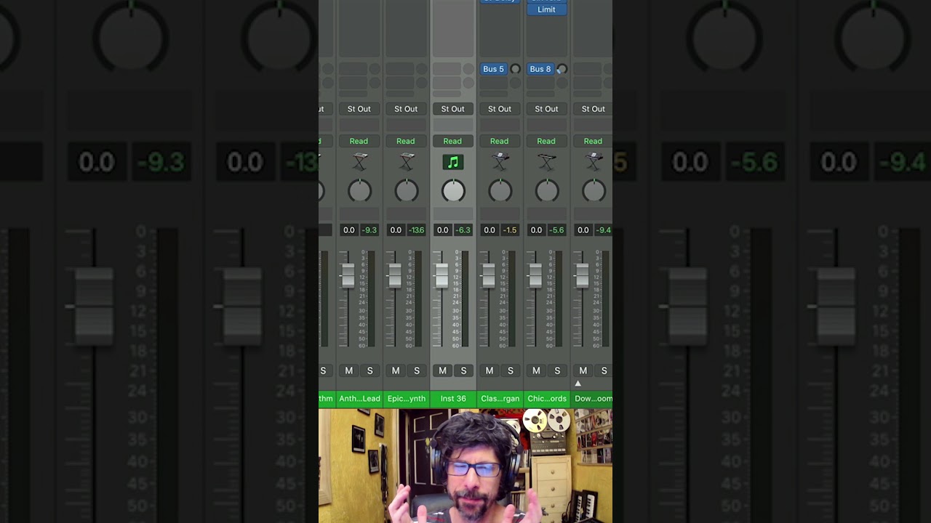Click the Chic...ords keyboard instrument icon
Viewport: 931px width, 523px height.
coord(547,162)
